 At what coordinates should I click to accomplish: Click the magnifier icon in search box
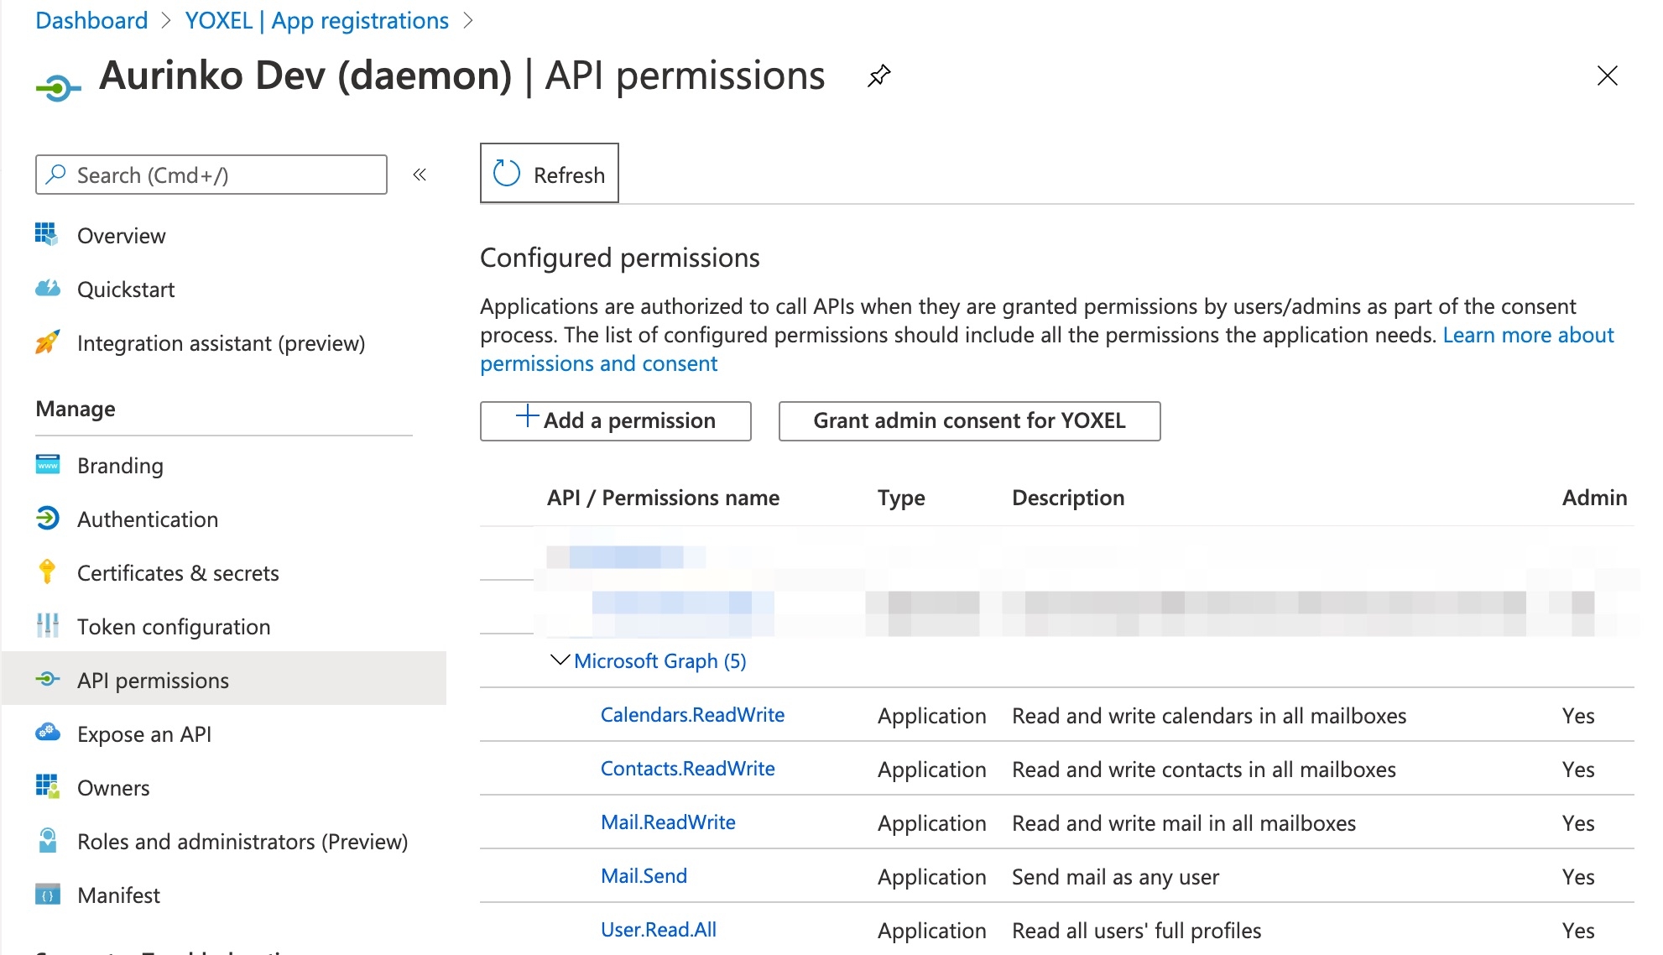[x=55, y=174]
